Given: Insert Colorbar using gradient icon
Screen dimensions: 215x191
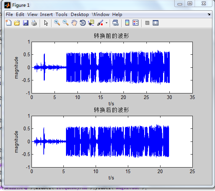Looking at the screenshot, I should 127,23.
